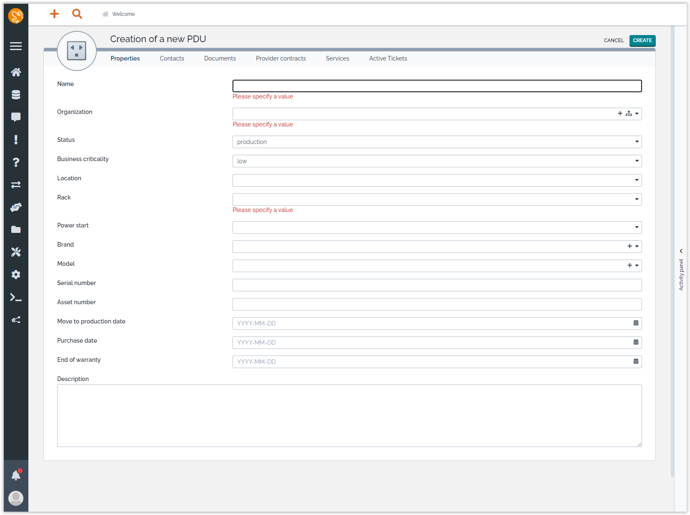Click plus icon to add Brand

(629, 246)
